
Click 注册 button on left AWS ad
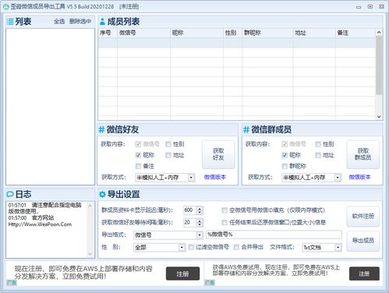tap(182, 274)
